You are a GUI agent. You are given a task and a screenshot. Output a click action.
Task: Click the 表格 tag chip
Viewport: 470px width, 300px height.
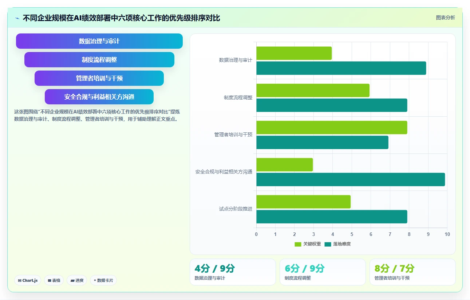[54, 280]
